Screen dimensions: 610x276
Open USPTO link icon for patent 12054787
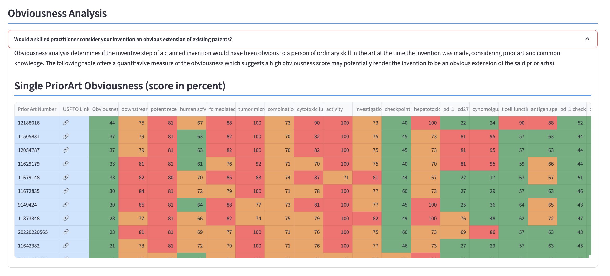click(x=66, y=150)
